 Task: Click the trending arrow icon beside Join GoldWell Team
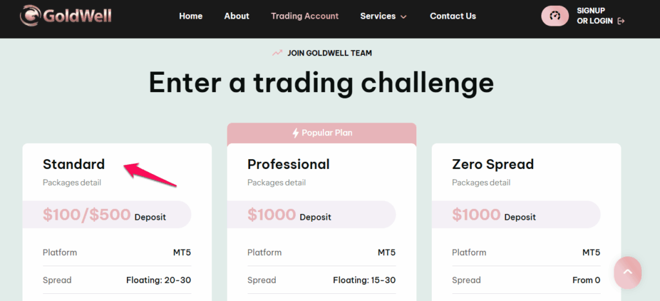277,53
